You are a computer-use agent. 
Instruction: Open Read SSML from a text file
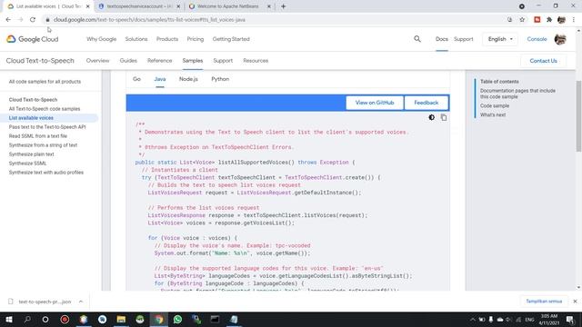[38, 136]
